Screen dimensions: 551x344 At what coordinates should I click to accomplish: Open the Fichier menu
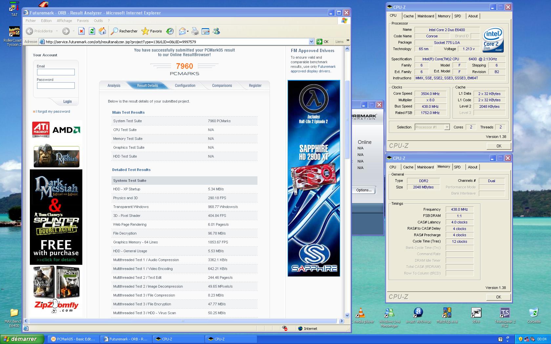point(31,21)
